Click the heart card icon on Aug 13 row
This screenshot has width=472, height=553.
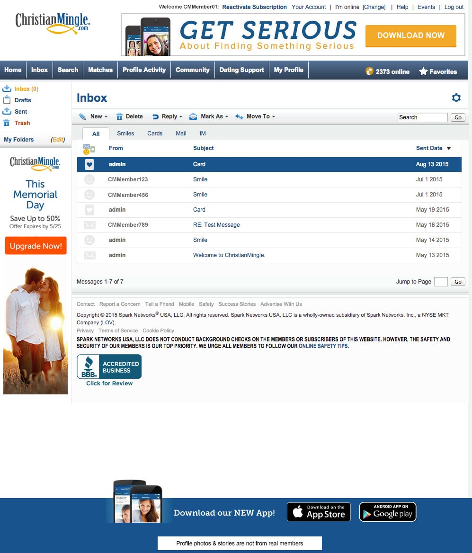[x=89, y=164]
